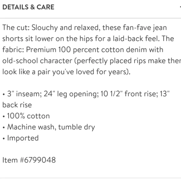Click the 'shorts sit lower on the hips' line
This screenshot has height=182, width=181.
click(x=88, y=39)
